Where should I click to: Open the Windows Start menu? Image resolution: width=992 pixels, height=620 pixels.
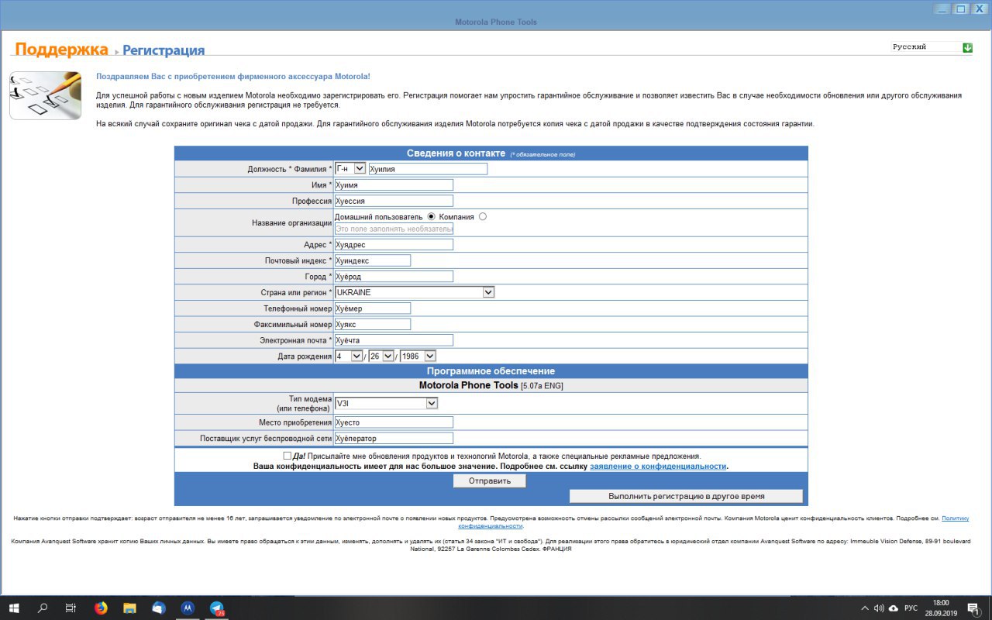pyautogui.click(x=14, y=608)
